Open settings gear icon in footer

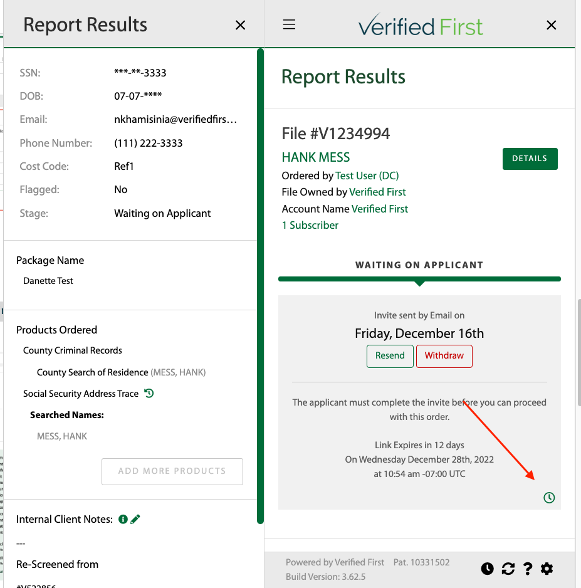point(547,569)
